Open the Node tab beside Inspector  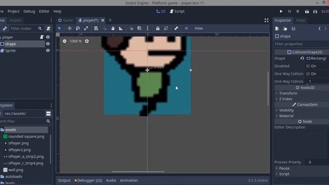tap(301, 21)
